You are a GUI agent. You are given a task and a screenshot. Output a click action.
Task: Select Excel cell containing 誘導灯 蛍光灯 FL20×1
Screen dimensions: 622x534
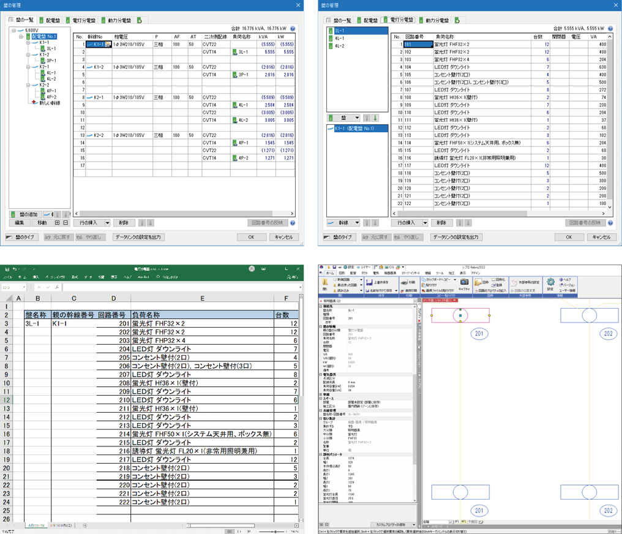[x=202, y=451]
